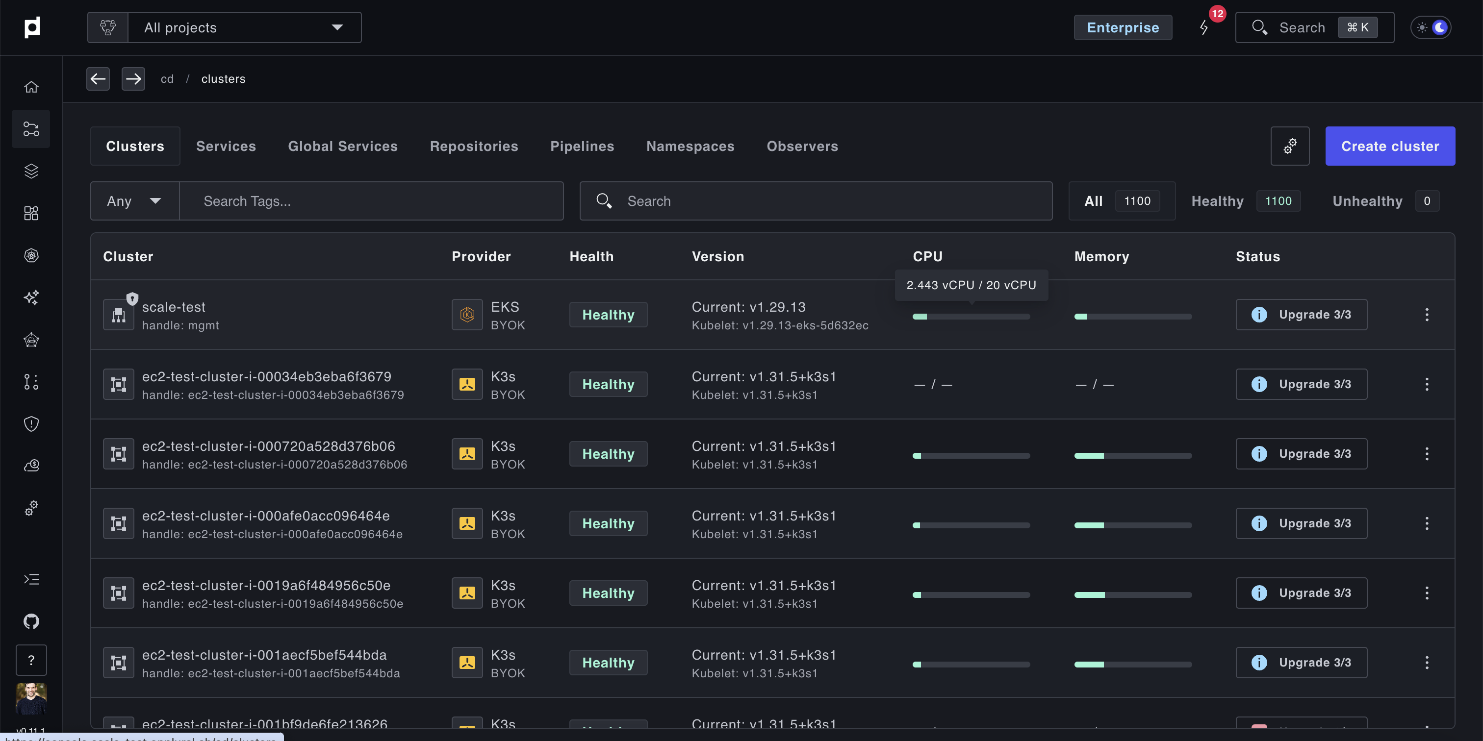Click the Memory usage bar for scale-test
1483x741 pixels.
1133,317
